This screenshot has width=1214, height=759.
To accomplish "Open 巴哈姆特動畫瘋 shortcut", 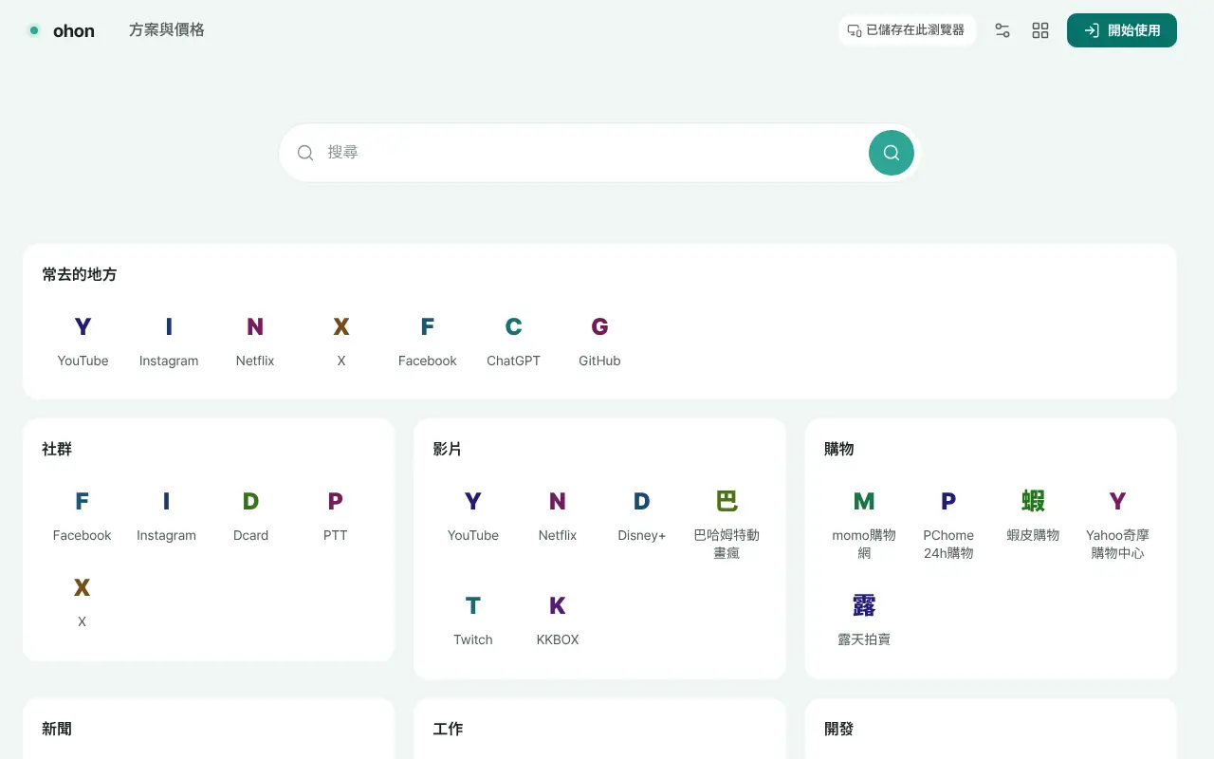I will coord(727,525).
